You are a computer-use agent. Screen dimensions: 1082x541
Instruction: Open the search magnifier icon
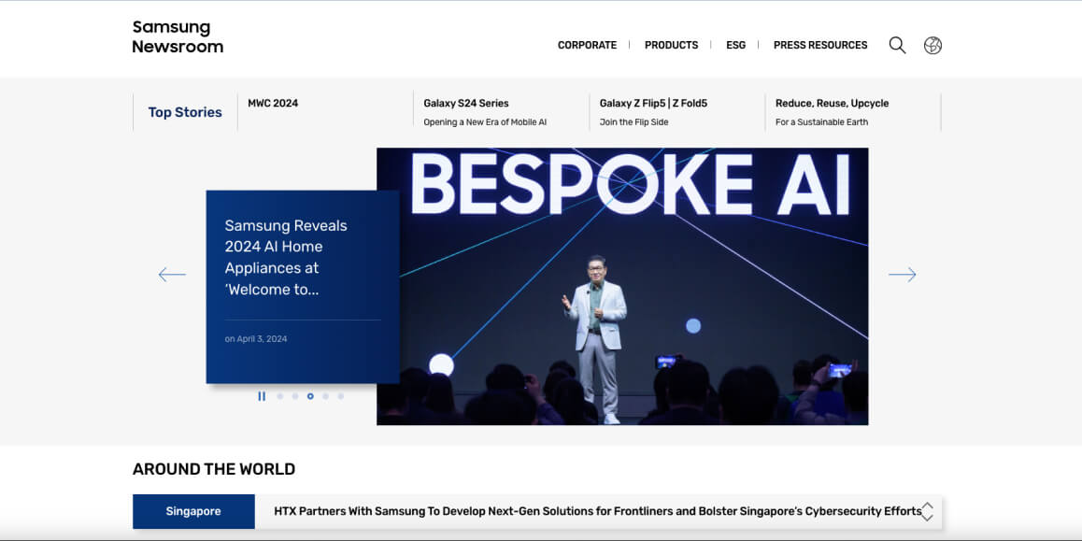click(x=897, y=46)
